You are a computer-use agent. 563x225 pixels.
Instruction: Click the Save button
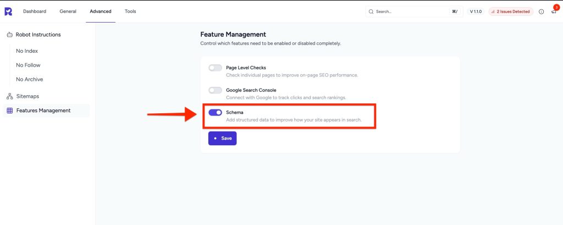click(x=222, y=138)
